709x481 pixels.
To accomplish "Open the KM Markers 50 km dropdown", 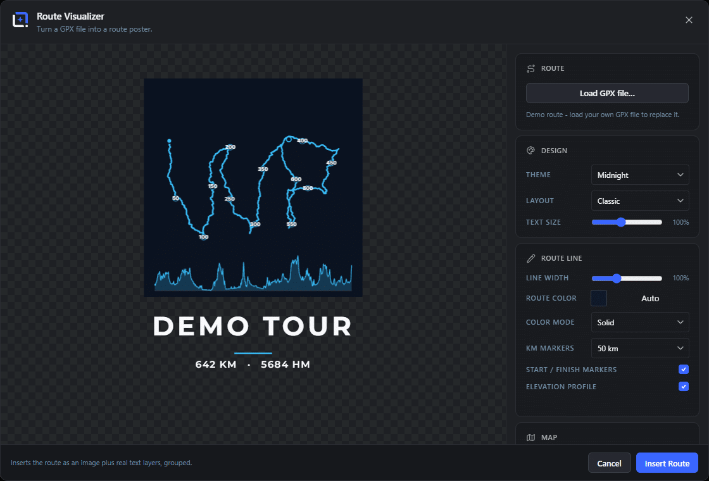I will [640, 348].
